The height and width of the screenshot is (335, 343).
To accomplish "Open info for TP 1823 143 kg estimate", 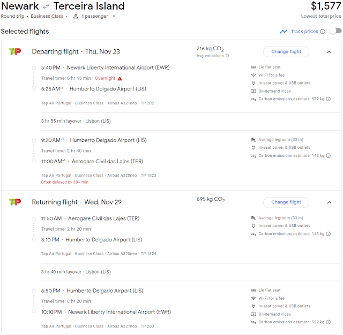I will [x=328, y=156].
